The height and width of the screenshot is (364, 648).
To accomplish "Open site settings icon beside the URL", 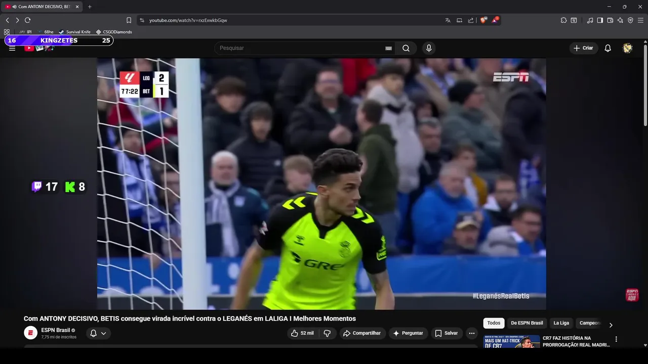I will pos(142,20).
